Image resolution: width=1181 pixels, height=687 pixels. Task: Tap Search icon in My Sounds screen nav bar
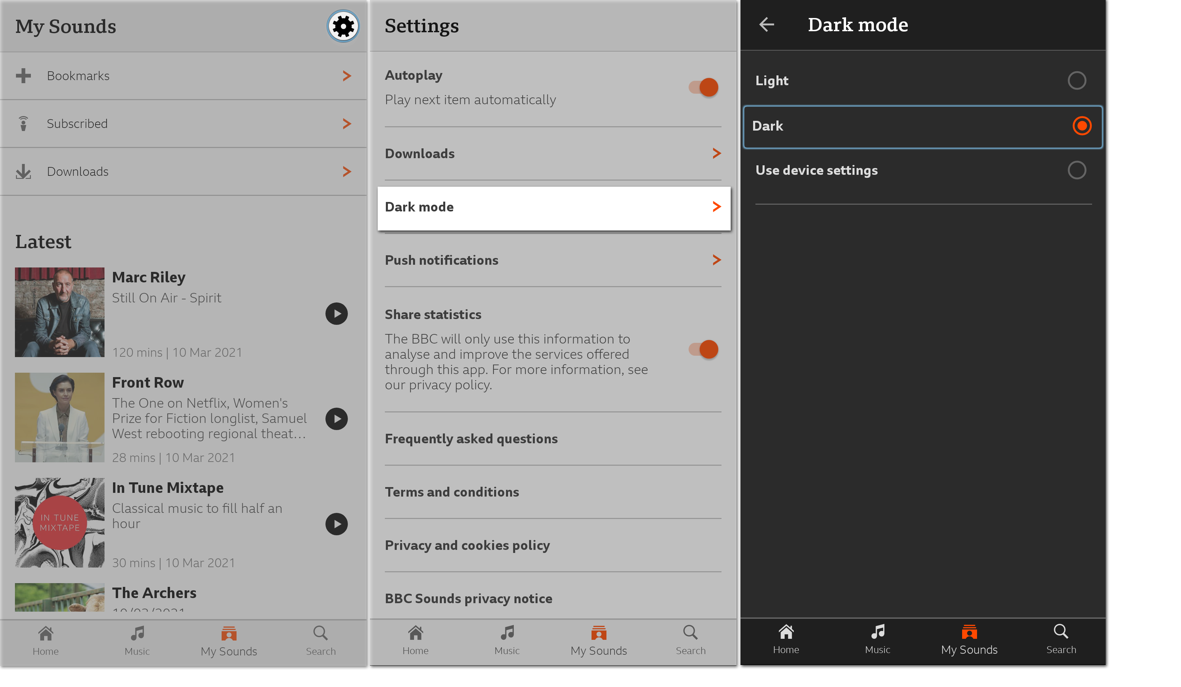point(321,633)
